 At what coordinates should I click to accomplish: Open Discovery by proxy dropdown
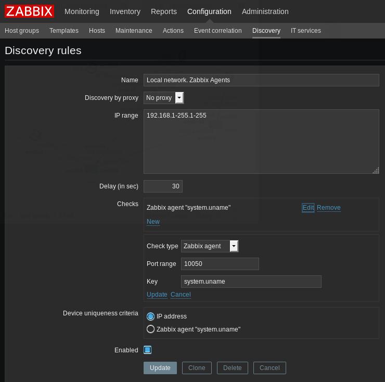(x=163, y=98)
